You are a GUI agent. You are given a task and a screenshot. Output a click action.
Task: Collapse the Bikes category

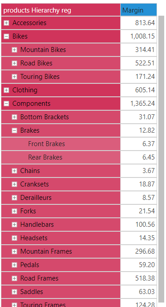coord(6,36)
